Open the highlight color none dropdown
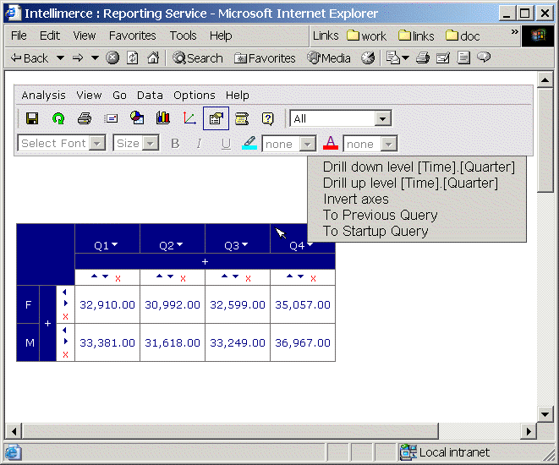Viewport: 559px width, 465px height. pyautogui.click(x=307, y=144)
